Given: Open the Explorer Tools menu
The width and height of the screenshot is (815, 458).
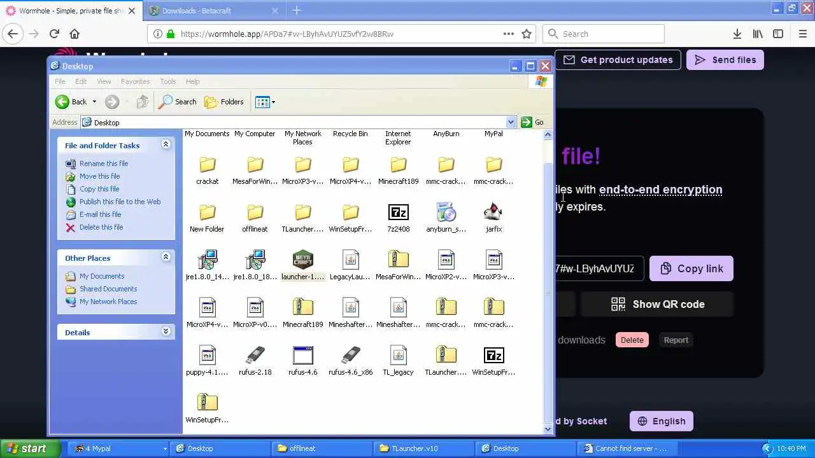Looking at the screenshot, I should pyautogui.click(x=168, y=81).
